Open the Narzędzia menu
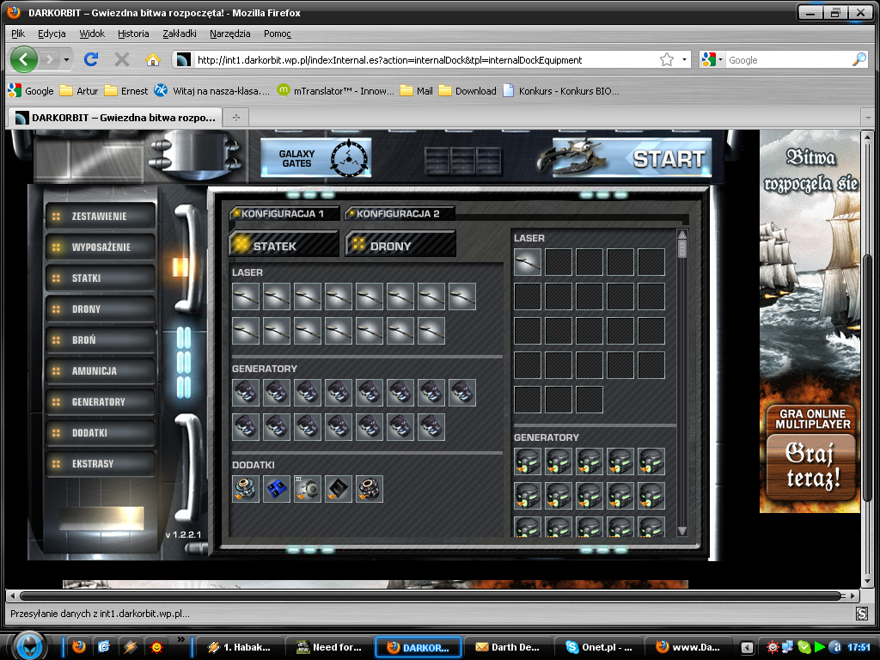Viewport: 880px width, 660px height. click(230, 34)
